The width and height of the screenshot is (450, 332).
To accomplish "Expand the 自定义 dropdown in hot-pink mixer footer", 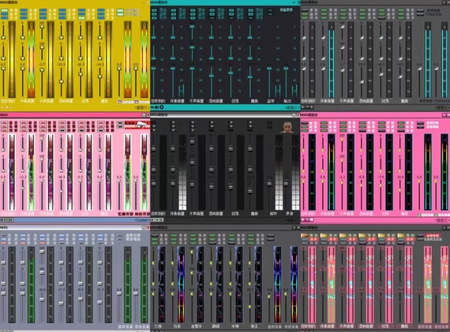I will (x=441, y=219).
